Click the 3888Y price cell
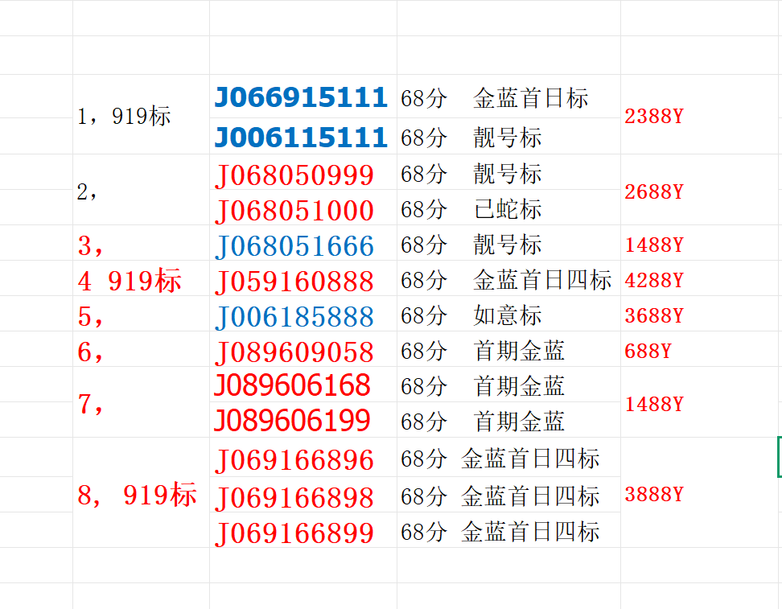This screenshot has height=609, width=782. 654,495
